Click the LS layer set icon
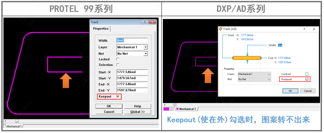Screen dimensions: 324x133 tap(172, 109)
